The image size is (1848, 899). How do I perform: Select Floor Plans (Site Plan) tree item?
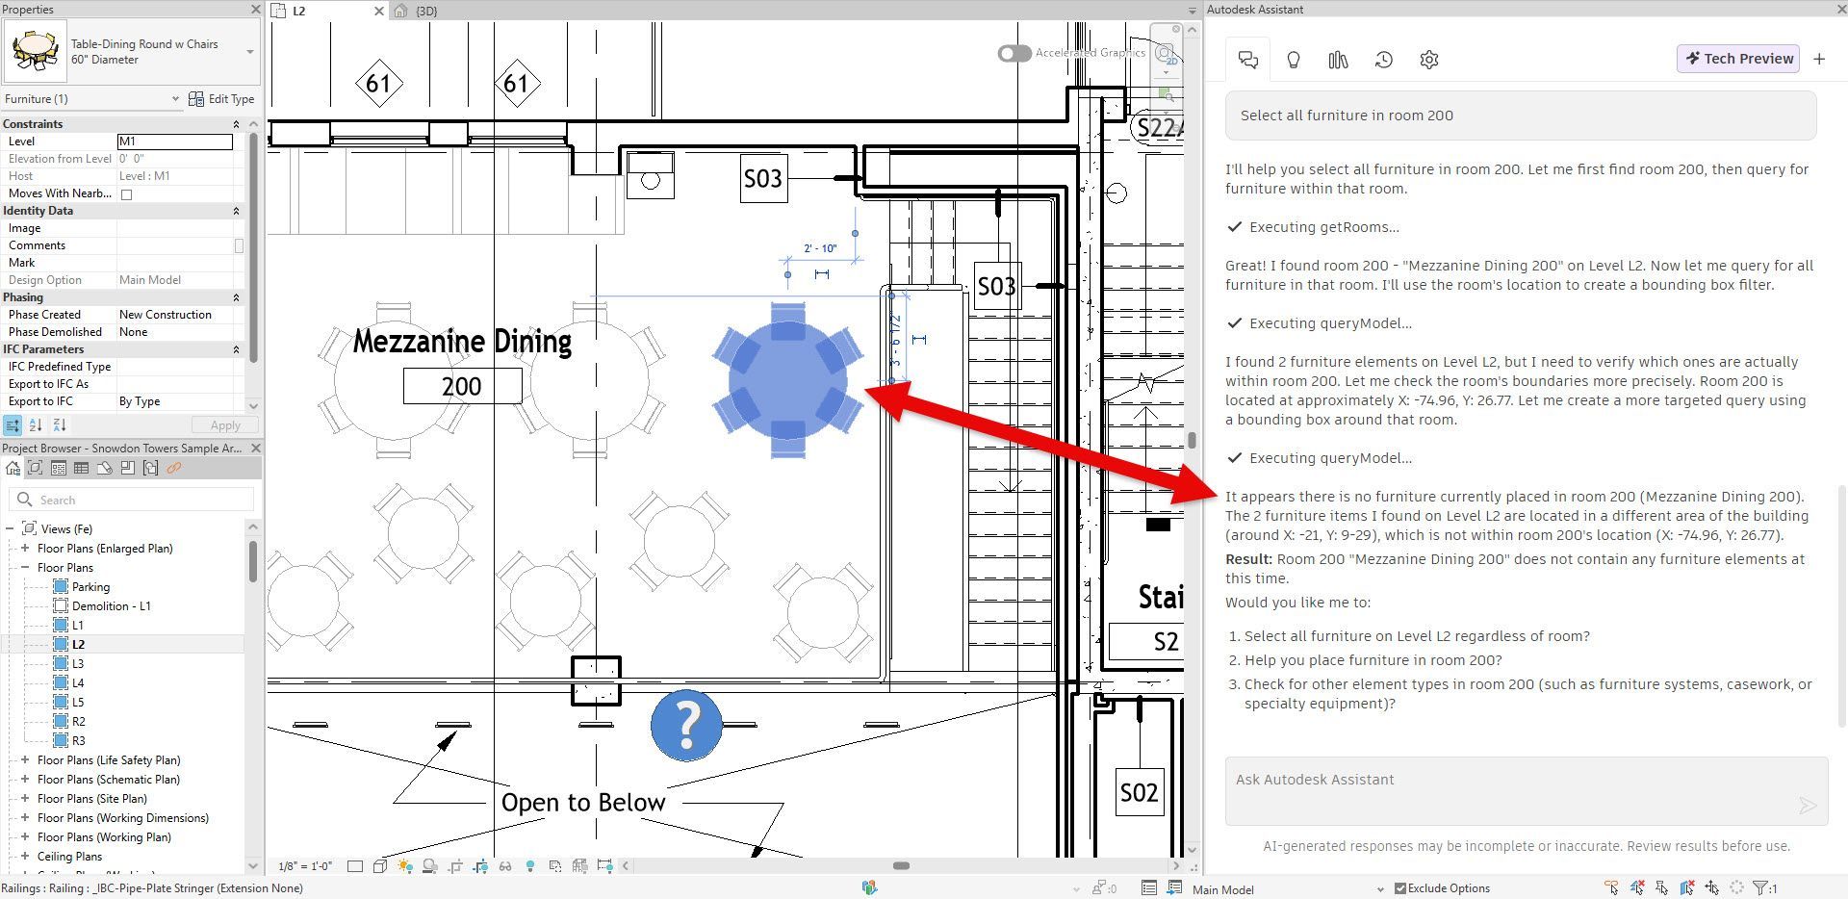92,799
